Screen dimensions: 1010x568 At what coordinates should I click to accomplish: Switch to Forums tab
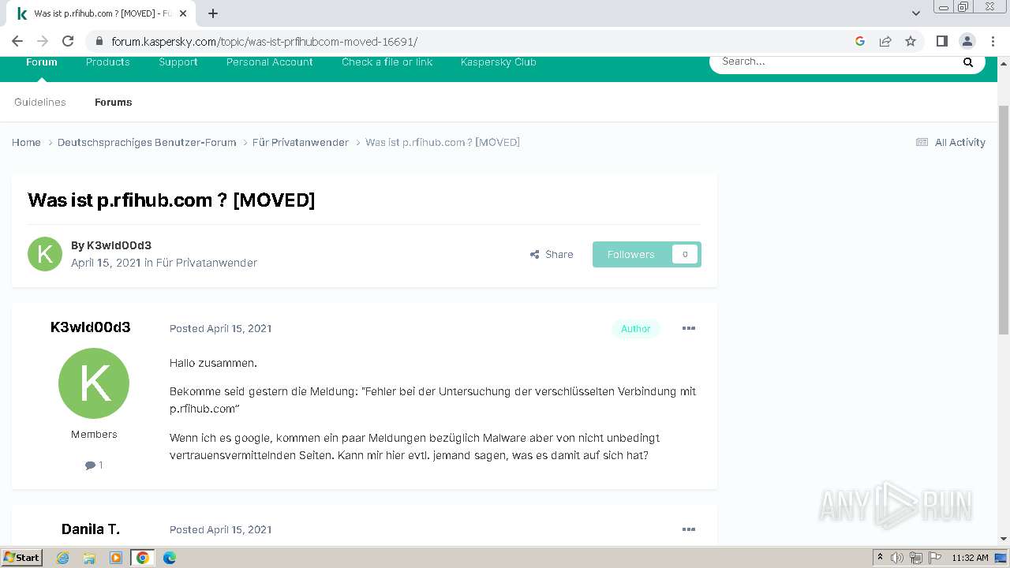[114, 103]
